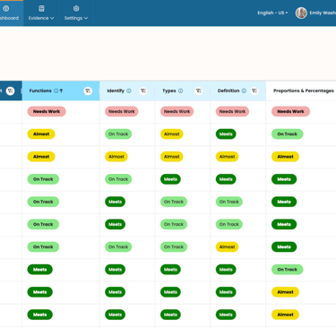Click the filter icon in the dark blue column header
Image resolution: width=336 pixels, height=328 pixels.
click(x=10, y=91)
